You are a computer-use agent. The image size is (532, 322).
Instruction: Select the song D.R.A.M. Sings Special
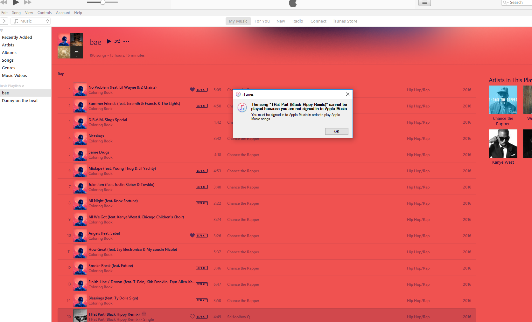click(267, 122)
